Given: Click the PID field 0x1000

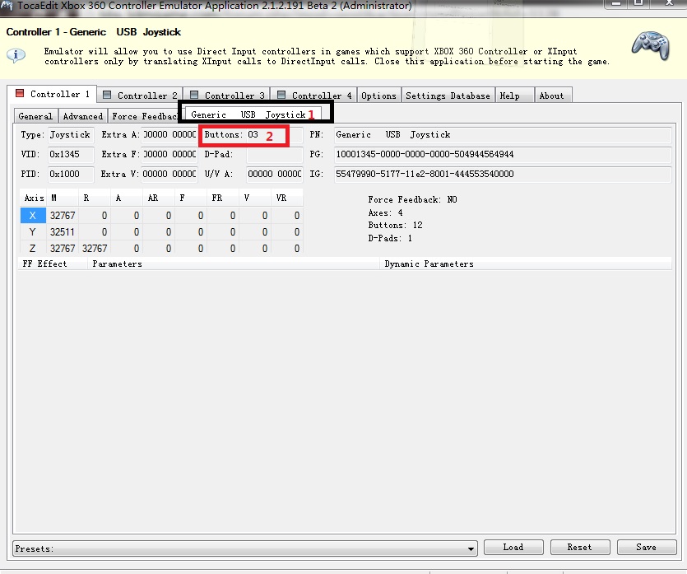Looking at the screenshot, I should point(71,174).
